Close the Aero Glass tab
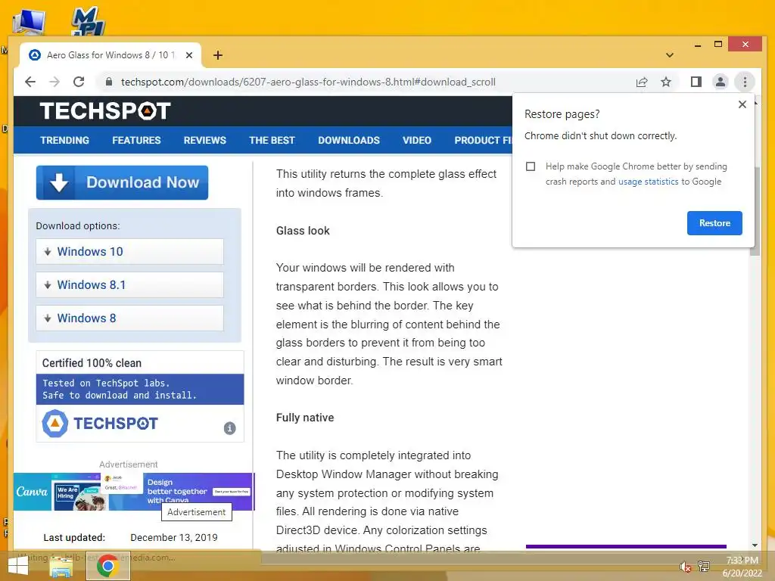The height and width of the screenshot is (581, 775). coord(188,55)
